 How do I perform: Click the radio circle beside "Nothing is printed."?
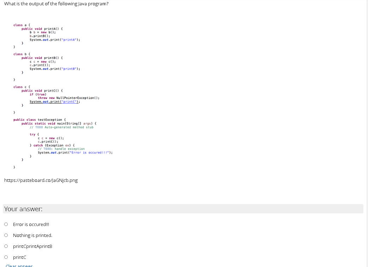[x=6, y=235]
